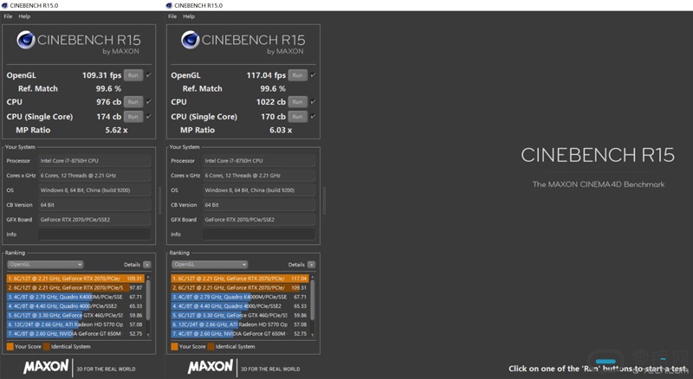Click MAXON logo in right window footer
693x379 pixels.
click(210, 367)
